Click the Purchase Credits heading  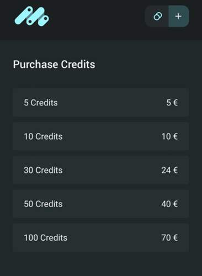coord(54,65)
